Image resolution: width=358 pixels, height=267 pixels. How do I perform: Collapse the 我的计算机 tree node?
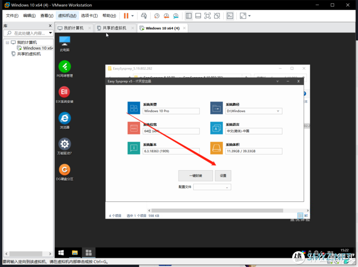pyautogui.click(x=7, y=43)
